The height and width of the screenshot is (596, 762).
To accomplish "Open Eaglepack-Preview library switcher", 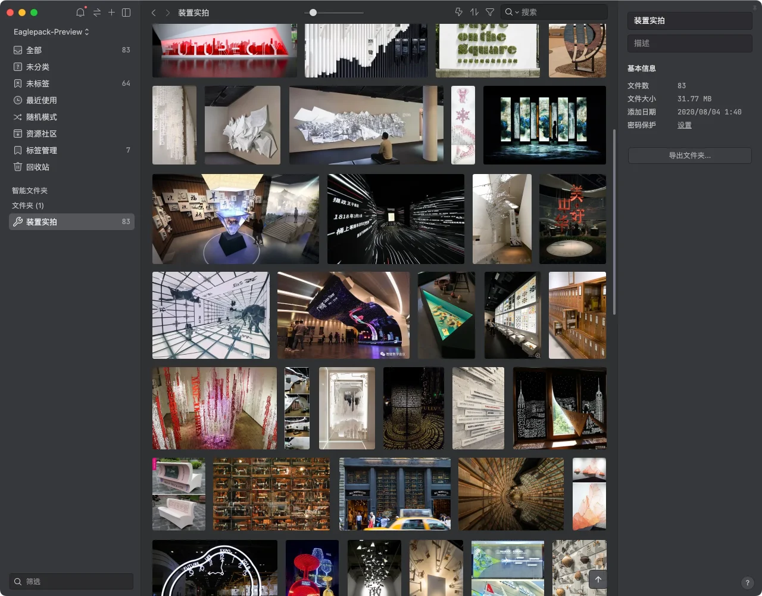I will (x=51, y=32).
